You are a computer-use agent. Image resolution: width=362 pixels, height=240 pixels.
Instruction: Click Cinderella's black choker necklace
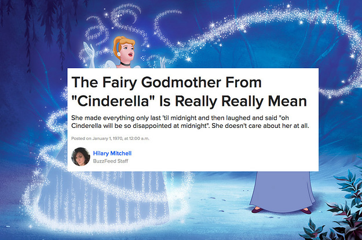[x=125, y=64]
